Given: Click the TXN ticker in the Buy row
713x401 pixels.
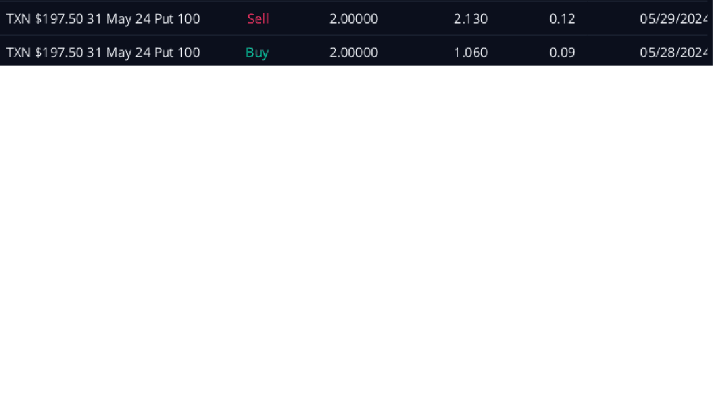Looking at the screenshot, I should (x=19, y=53).
